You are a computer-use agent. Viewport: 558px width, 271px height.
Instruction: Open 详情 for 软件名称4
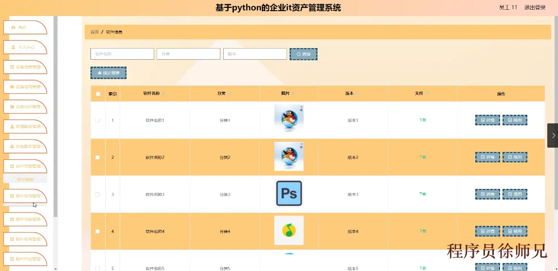point(487,231)
